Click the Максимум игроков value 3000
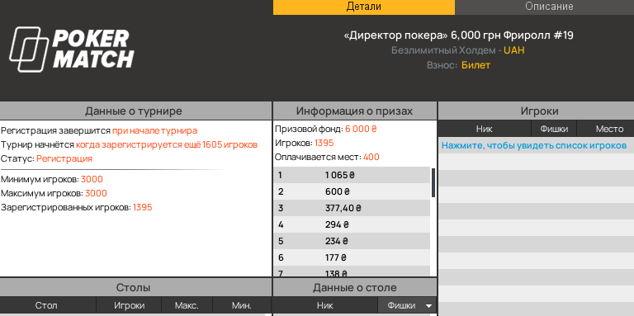This screenshot has height=316, width=634. point(96,194)
